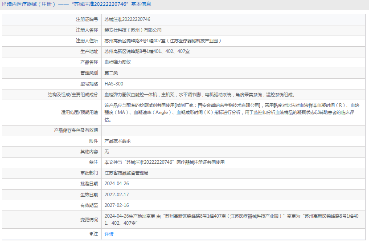Select the structure composition description text
Viewport: 369px width, 243px height.
[x=200, y=94]
